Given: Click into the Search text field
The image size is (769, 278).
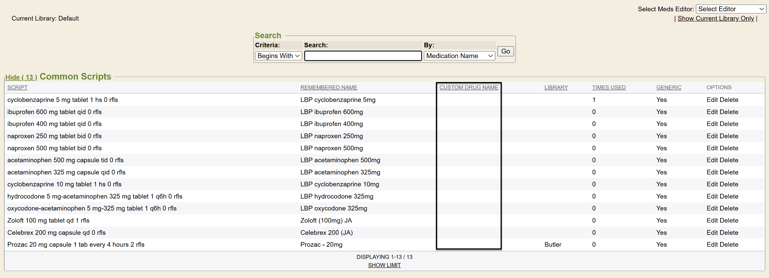Looking at the screenshot, I should [x=363, y=56].
